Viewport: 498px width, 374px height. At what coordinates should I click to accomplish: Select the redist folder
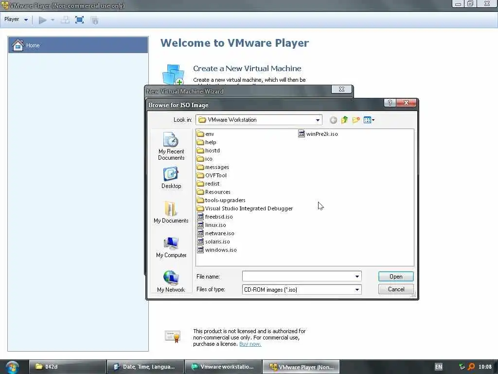tap(208, 184)
